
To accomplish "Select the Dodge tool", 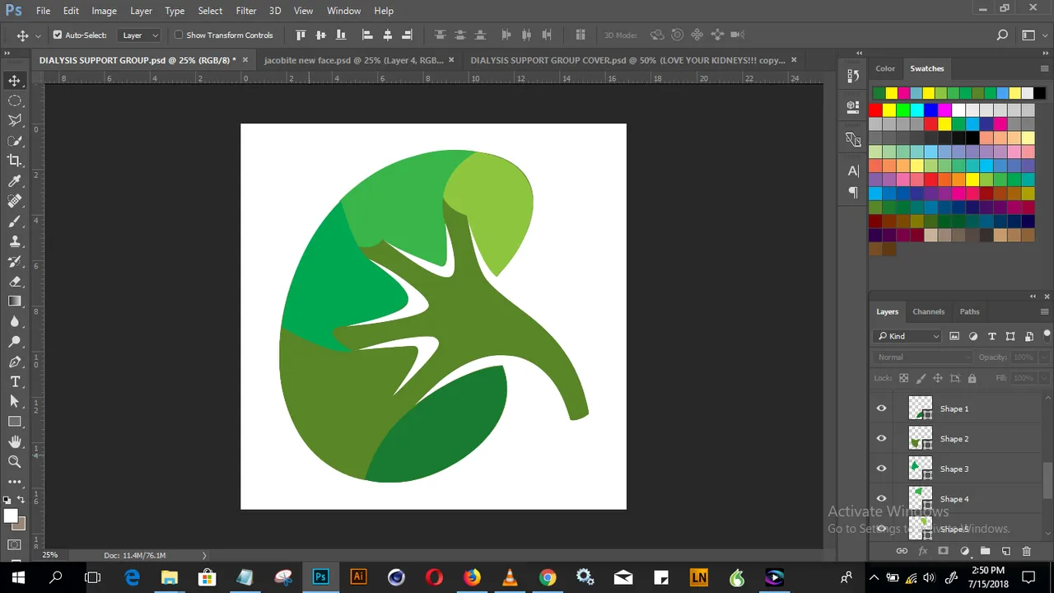I will [x=15, y=342].
